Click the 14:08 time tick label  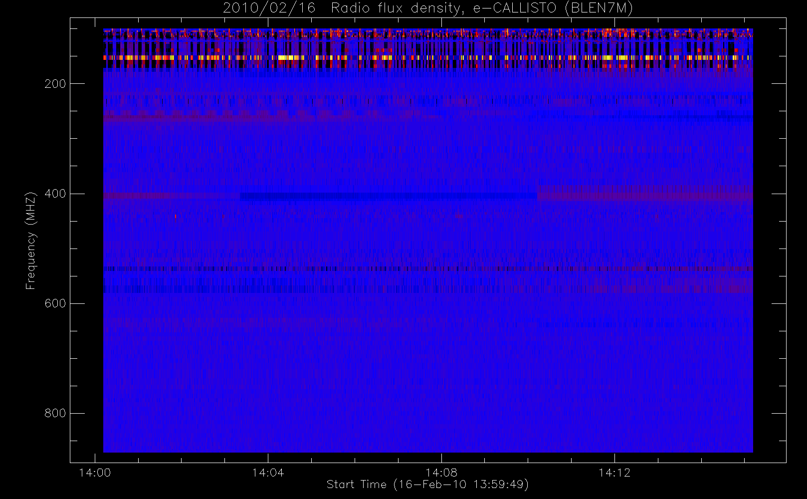441,473
